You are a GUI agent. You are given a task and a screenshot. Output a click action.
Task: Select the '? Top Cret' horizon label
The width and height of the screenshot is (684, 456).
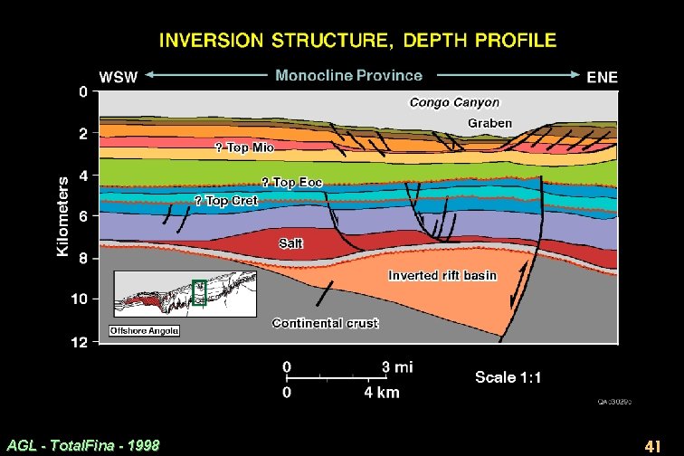[226, 201]
